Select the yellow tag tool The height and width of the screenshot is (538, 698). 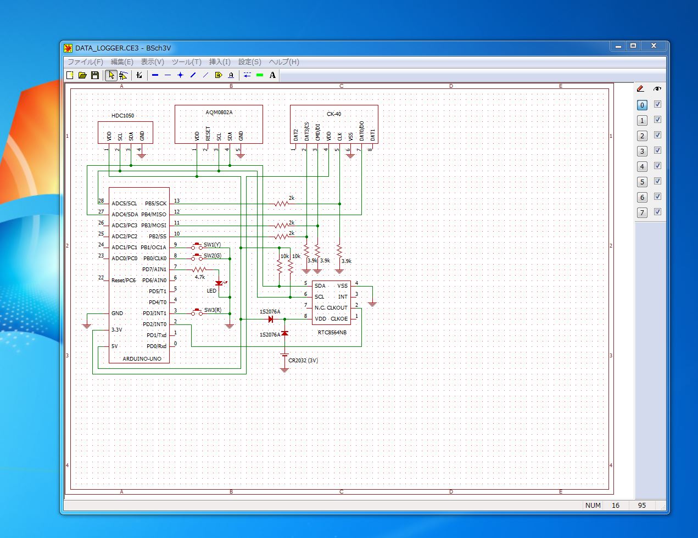point(219,75)
